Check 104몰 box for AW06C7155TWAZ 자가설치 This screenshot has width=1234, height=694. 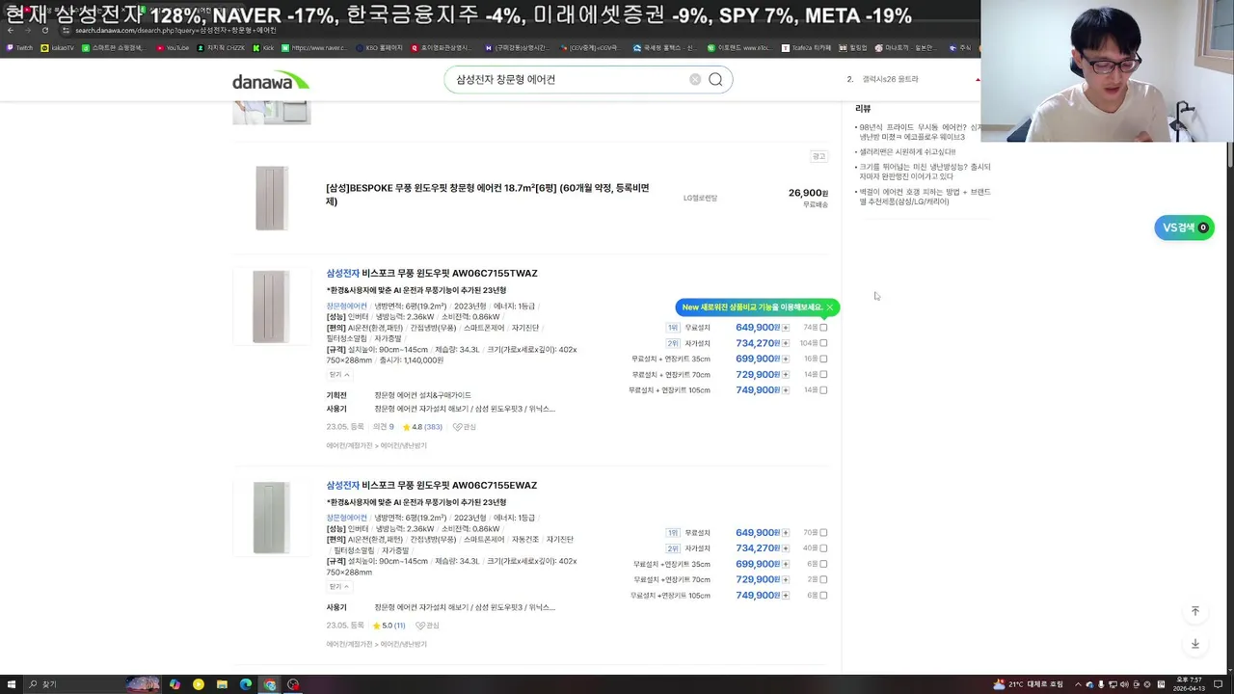pyautogui.click(x=823, y=343)
